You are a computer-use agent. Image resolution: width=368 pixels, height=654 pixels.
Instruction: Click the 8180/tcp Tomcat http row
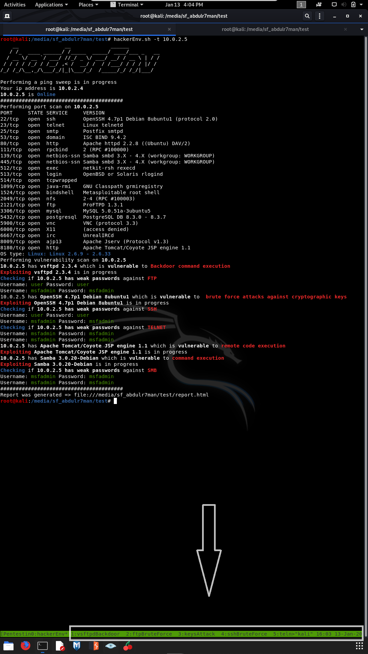[95, 248]
